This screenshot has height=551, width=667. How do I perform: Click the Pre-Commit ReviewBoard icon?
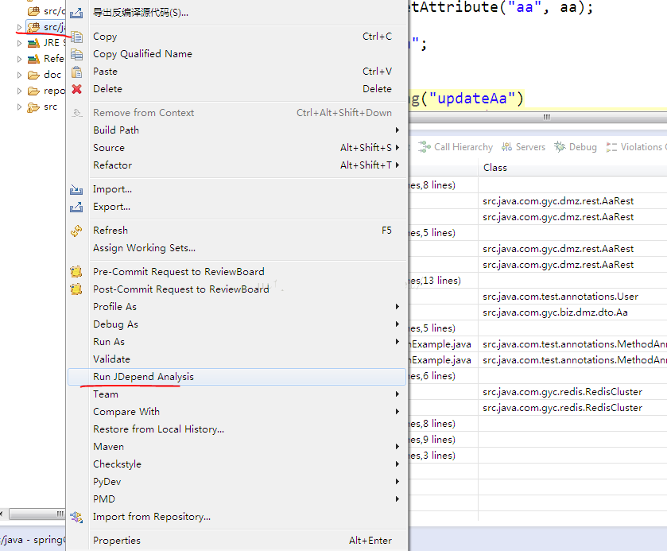point(76,272)
